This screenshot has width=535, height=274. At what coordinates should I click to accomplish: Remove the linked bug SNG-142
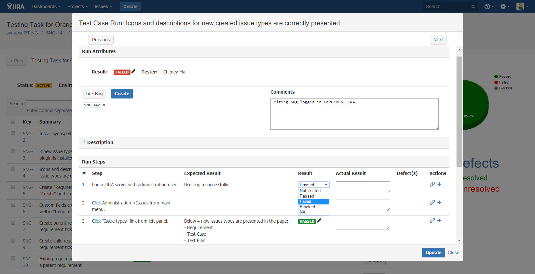(x=104, y=105)
